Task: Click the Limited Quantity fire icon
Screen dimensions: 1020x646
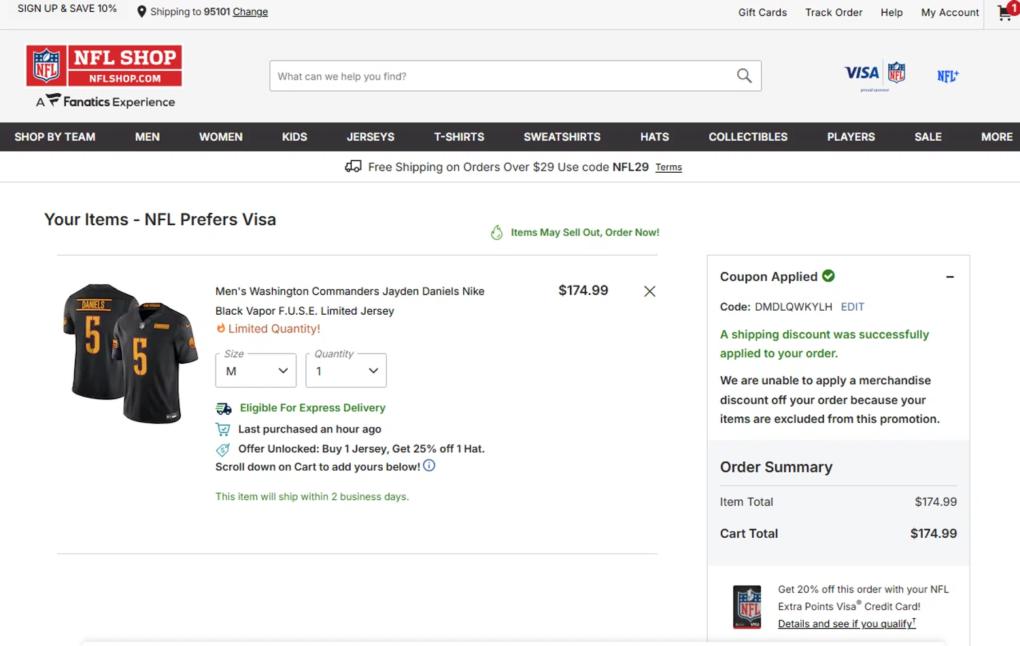Action: [x=220, y=328]
